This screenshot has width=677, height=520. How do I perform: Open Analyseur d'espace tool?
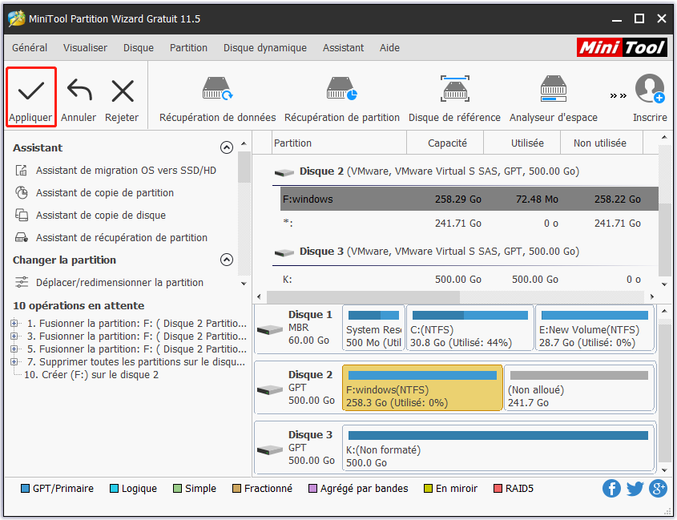554,99
